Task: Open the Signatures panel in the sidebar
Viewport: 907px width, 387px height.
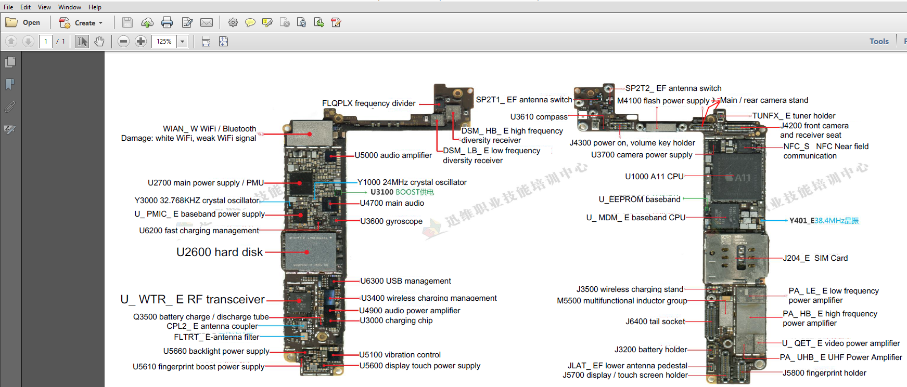Action: [x=10, y=129]
